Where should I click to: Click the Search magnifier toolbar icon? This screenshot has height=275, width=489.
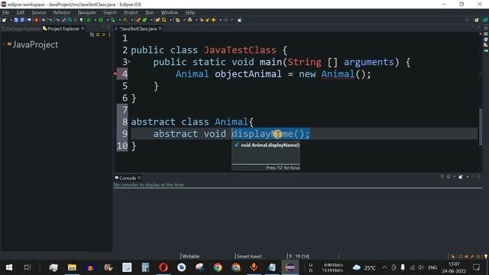(164, 20)
